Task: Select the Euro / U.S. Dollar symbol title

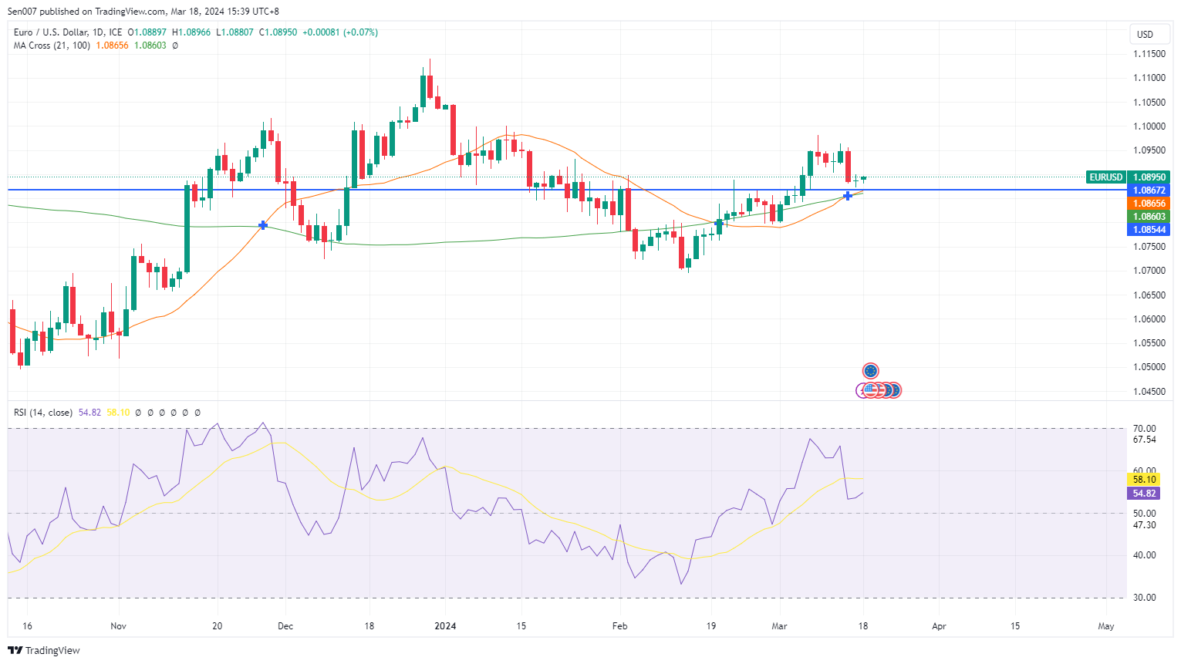Action: click(68, 32)
